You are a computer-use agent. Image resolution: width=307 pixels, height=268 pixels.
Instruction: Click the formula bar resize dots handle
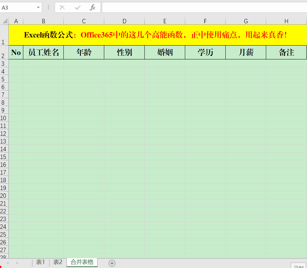click(x=48, y=7)
